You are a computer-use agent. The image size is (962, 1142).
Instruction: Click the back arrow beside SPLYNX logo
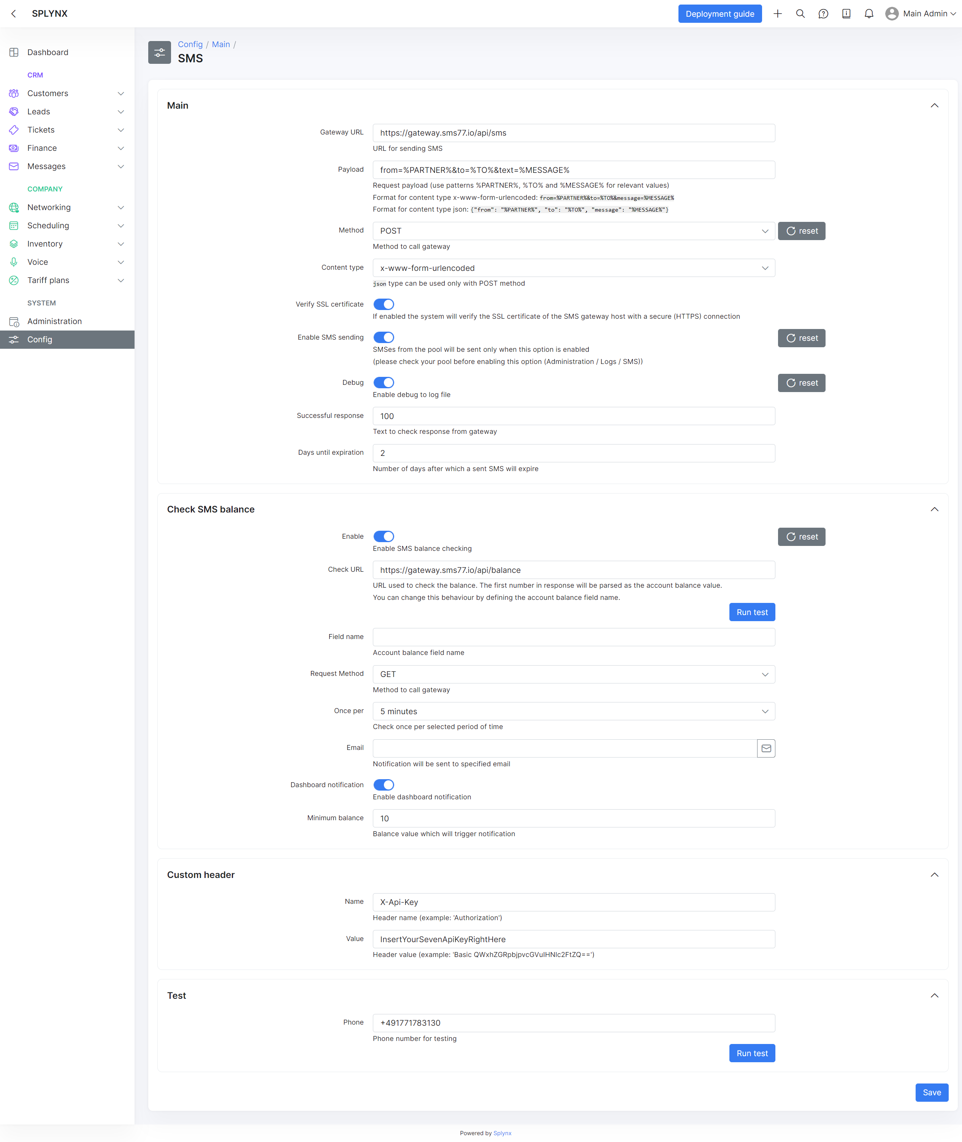click(x=14, y=14)
